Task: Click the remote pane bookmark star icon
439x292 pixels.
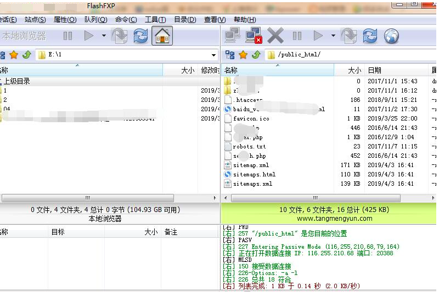Action: (243, 55)
